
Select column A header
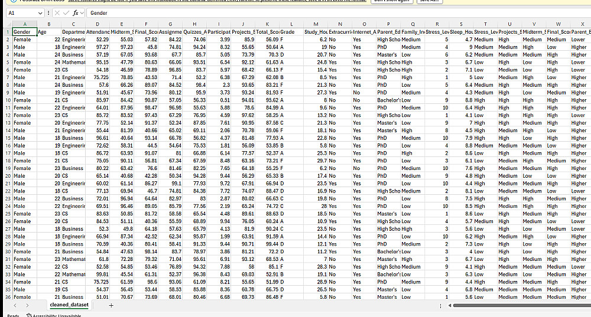(x=24, y=24)
